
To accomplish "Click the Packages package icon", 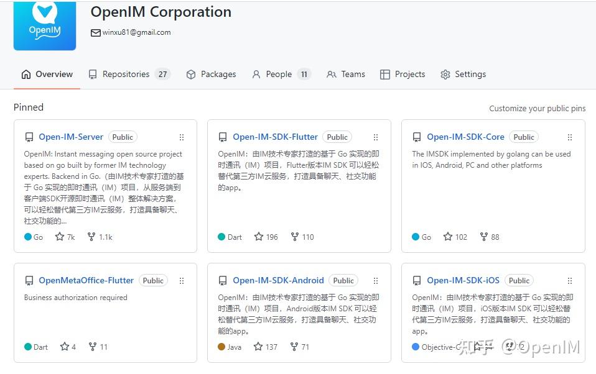I will [191, 74].
